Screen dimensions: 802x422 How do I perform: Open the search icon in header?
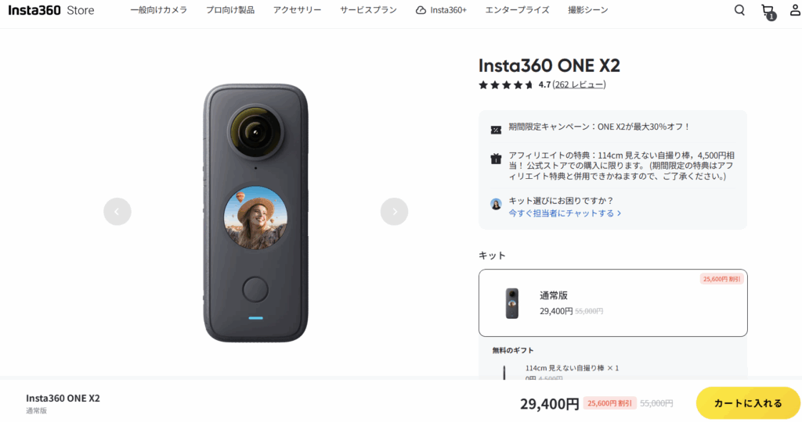(739, 10)
